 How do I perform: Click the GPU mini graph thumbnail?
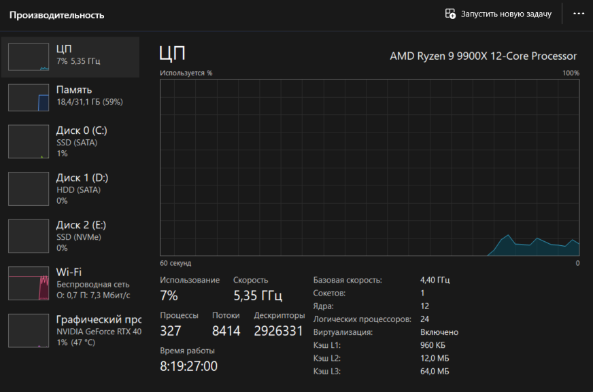coord(29,330)
